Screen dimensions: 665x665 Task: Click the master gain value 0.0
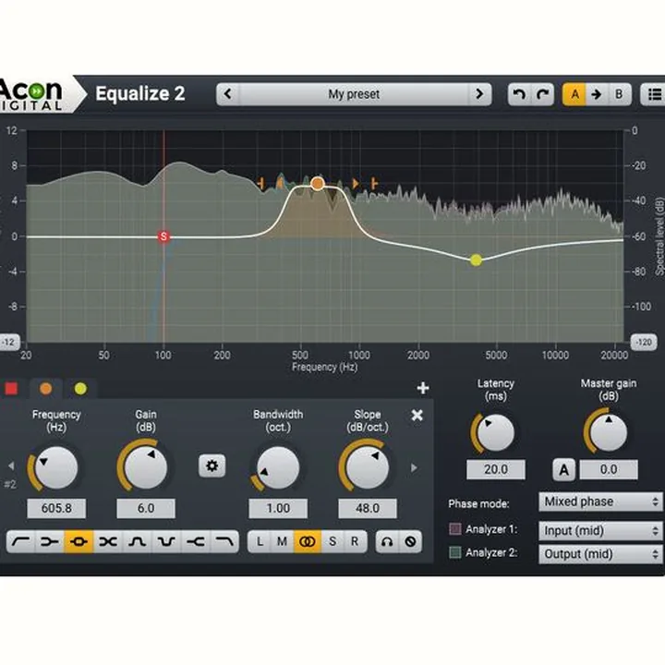[x=609, y=469]
